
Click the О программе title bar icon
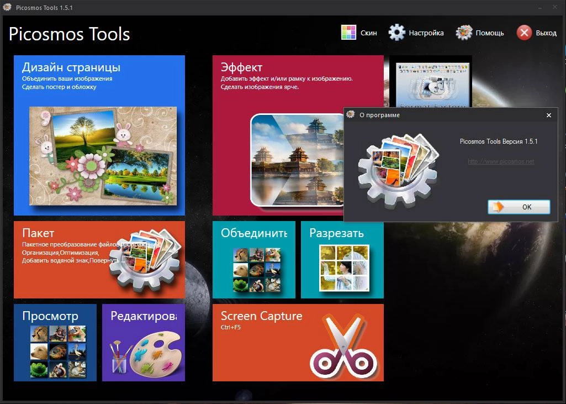click(x=350, y=114)
